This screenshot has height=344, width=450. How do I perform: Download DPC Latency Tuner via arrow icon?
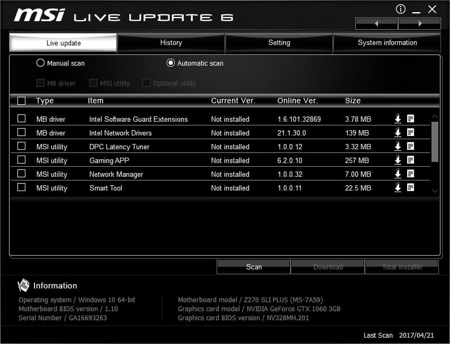coord(398,146)
